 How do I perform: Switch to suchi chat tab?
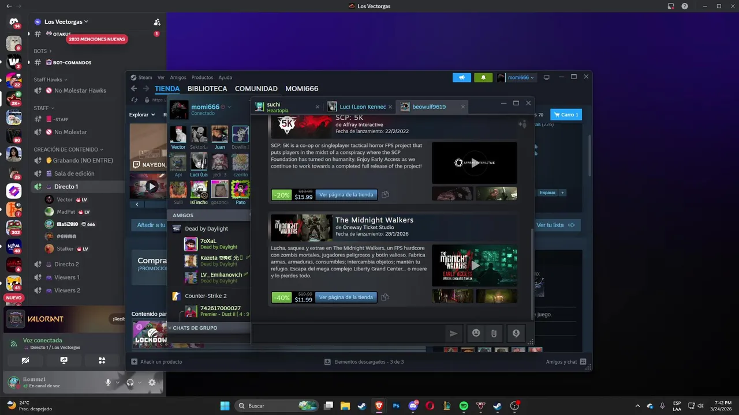(x=287, y=107)
